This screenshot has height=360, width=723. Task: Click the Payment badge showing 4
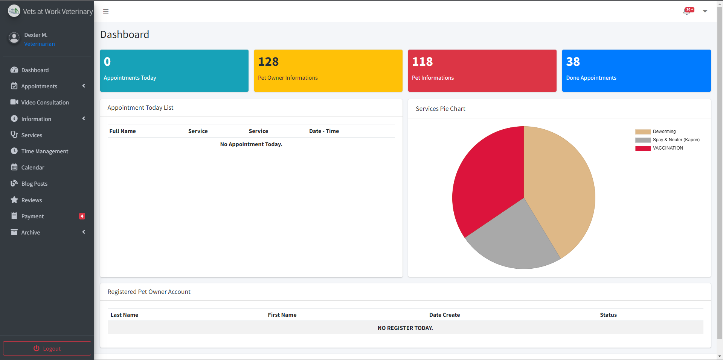(x=82, y=216)
